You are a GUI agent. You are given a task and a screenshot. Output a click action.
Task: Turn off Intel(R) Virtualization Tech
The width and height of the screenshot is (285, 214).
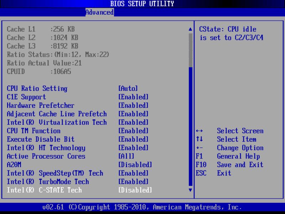click(x=134, y=122)
